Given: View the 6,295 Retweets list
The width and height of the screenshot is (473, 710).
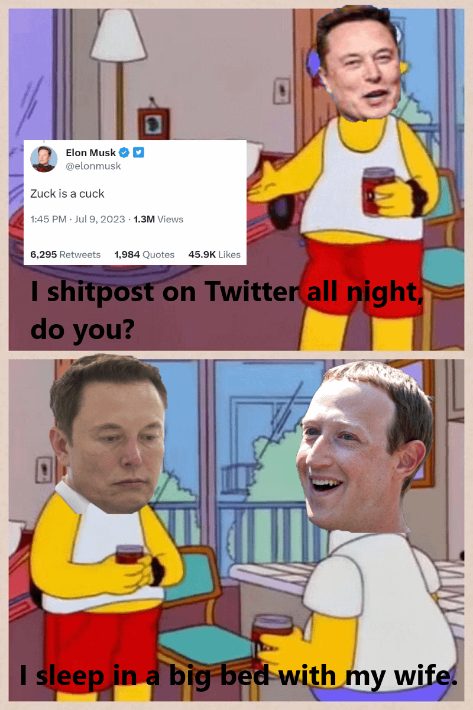Looking at the screenshot, I should (x=66, y=254).
